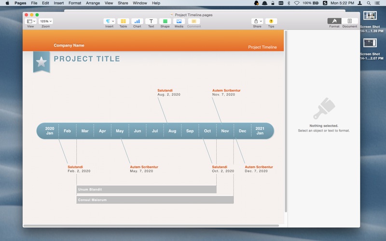Screen dimensions: 386x241
Task: Click the S app icon in menu bar
Action: click(x=325, y=3)
